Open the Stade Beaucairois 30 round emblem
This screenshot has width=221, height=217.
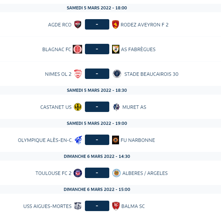(x=117, y=74)
